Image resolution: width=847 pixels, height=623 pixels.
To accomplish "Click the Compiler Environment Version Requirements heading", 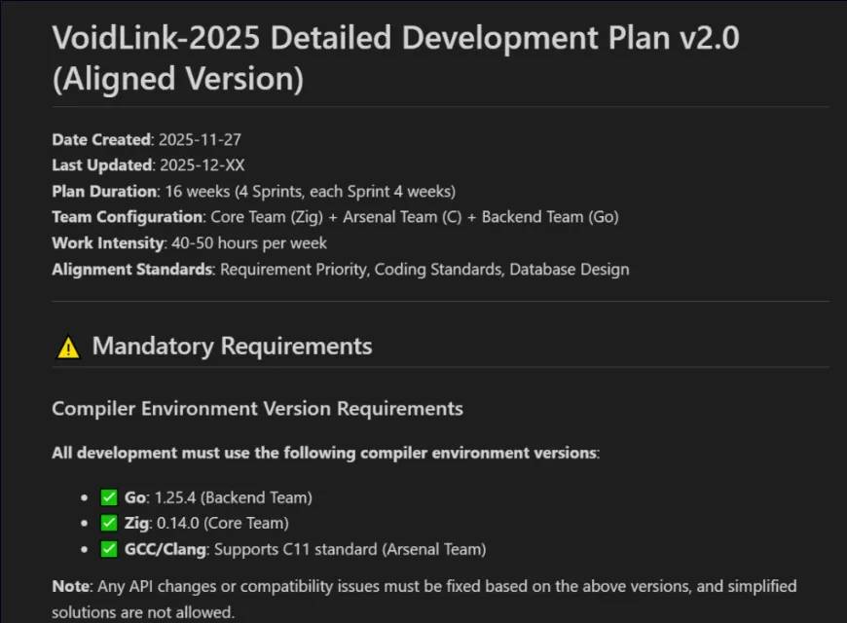I will tap(257, 408).
